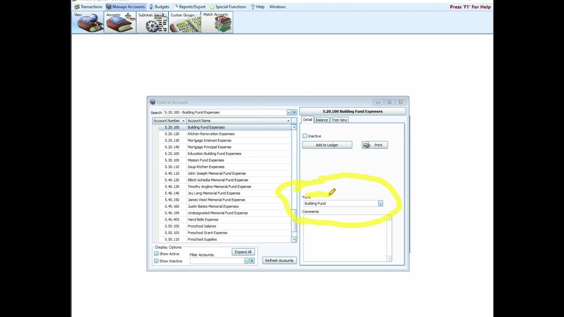Click the Subtotals gear-book icon

pos(152,22)
